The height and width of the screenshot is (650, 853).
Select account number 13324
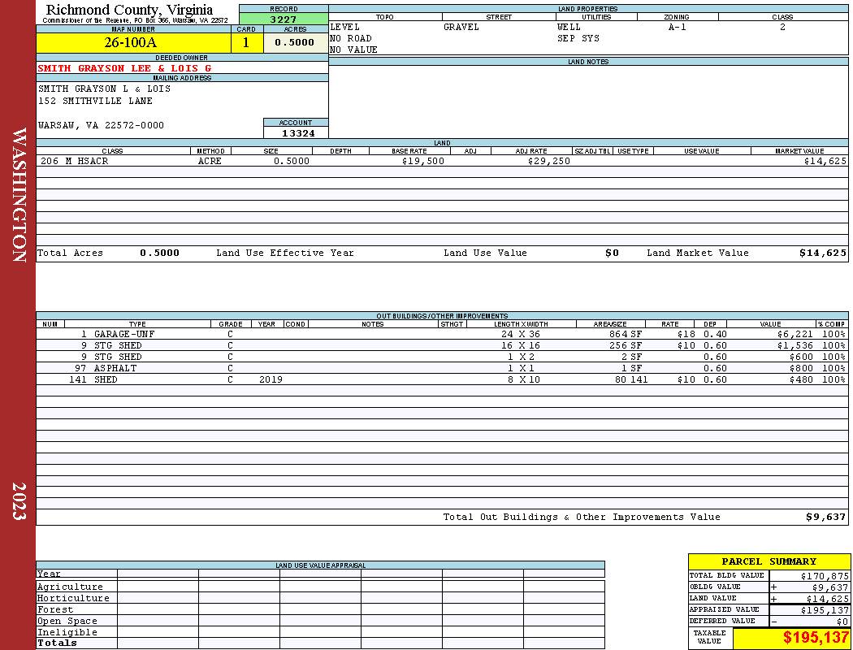(x=298, y=133)
